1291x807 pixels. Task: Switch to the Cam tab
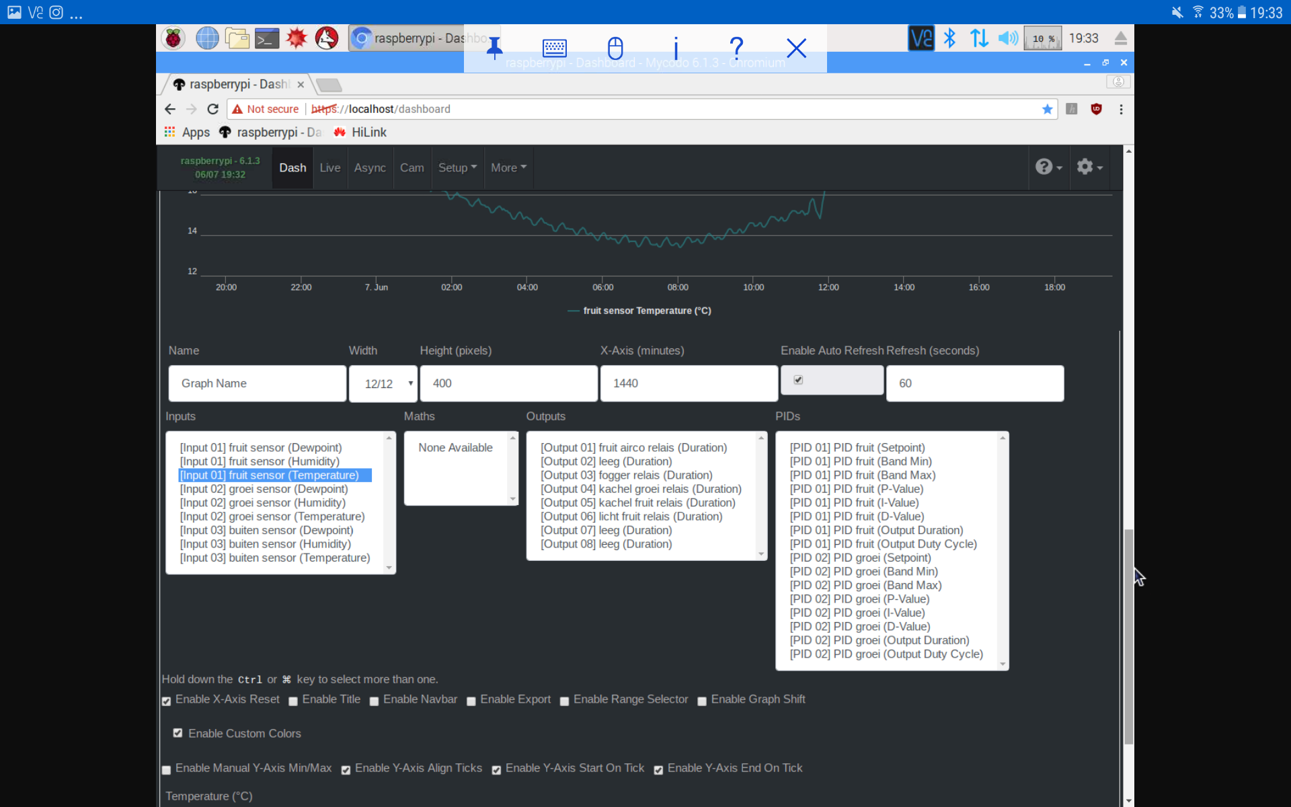(x=412, y=167)
